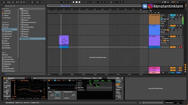Screen dimensions: 188x105
Task: Open Plug-ins category
Action: tap(7, 38)
